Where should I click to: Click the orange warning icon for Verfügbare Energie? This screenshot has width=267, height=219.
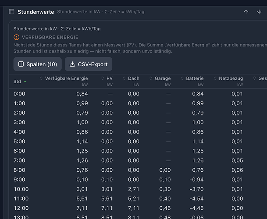point(16,37)
